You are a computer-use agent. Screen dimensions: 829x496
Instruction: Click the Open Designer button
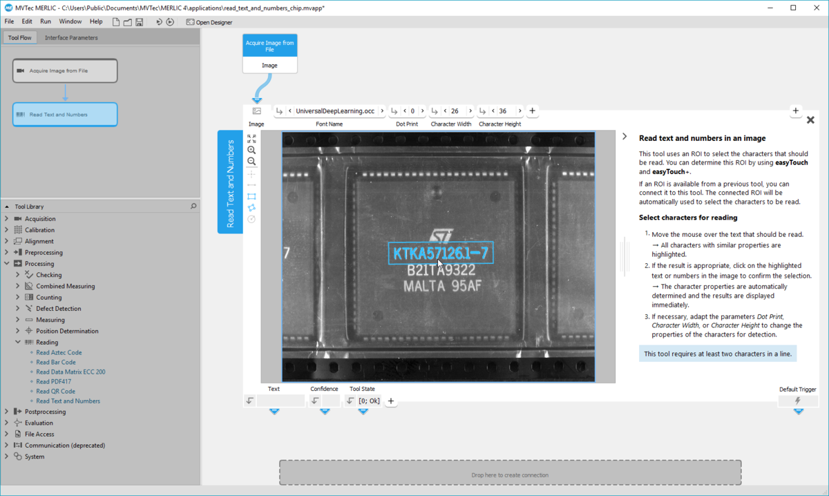[207, 21]
